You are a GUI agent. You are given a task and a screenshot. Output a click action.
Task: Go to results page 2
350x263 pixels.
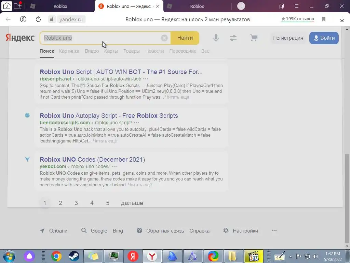coord(60,203)
